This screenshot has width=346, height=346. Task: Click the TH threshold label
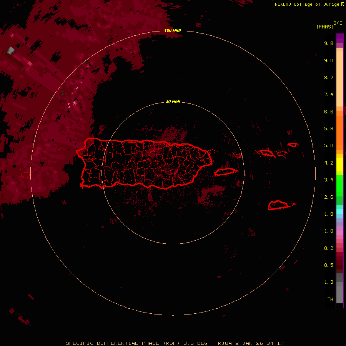tap(330, 299)
